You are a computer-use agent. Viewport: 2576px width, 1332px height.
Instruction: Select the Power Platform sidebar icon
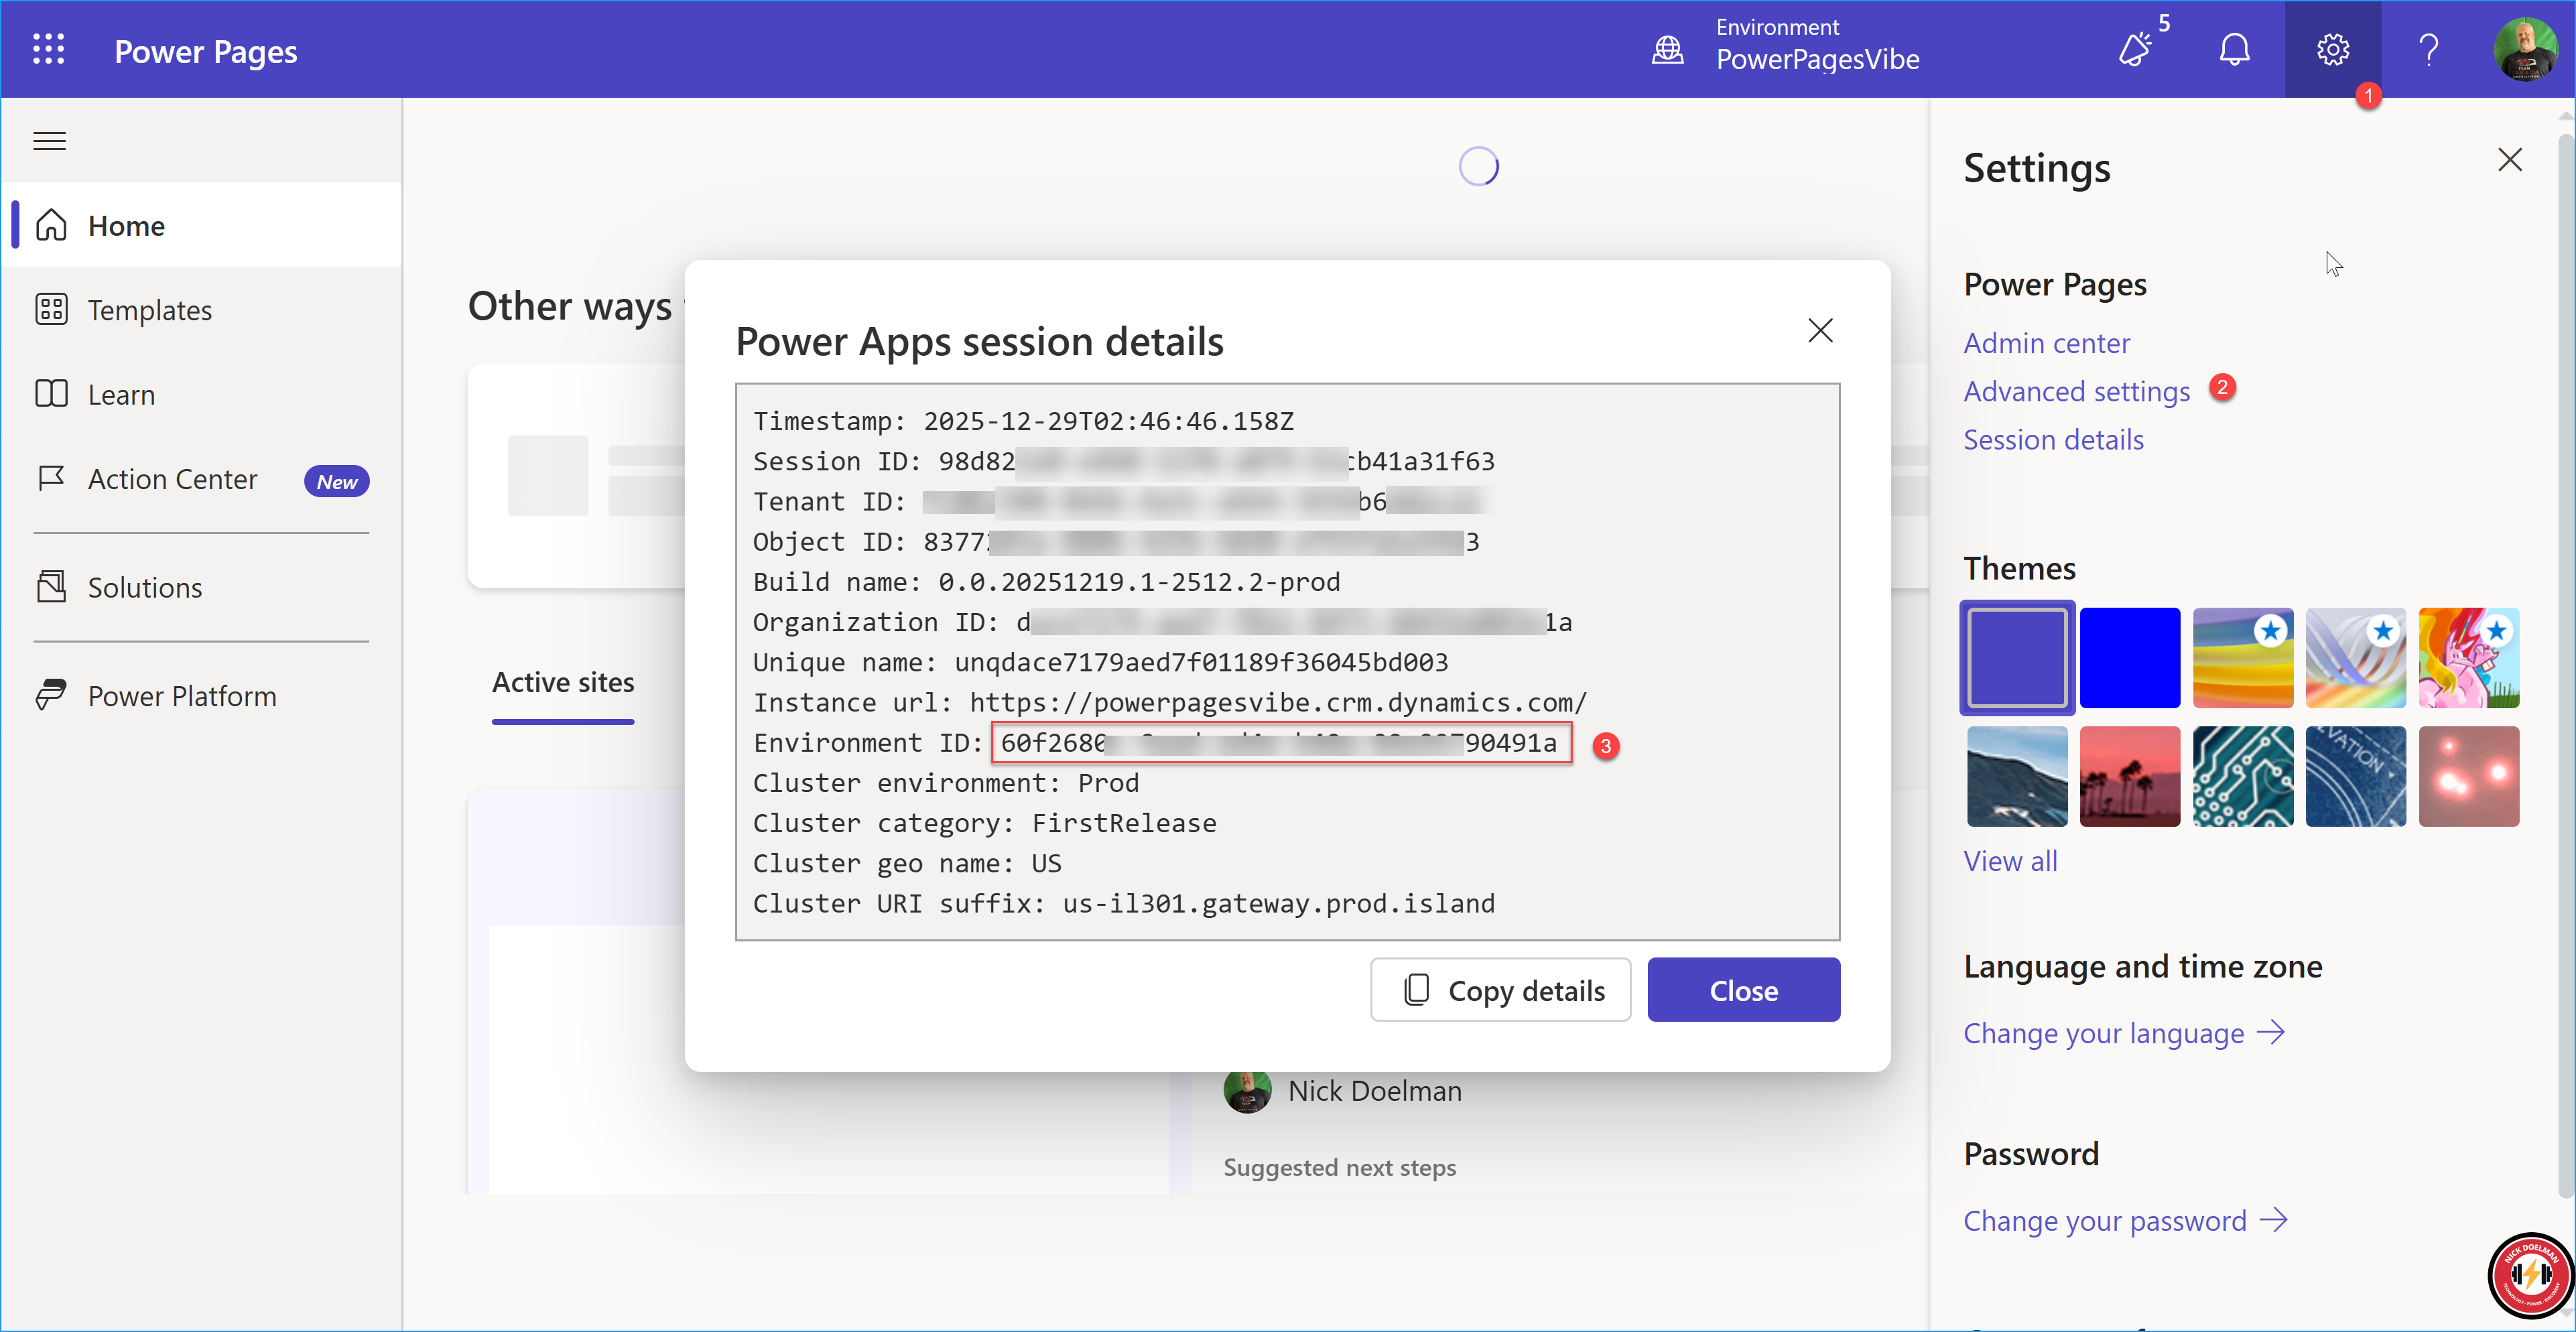(52, 695)
